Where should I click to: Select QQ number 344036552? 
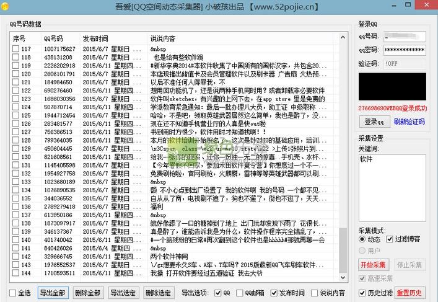(58, 198)
